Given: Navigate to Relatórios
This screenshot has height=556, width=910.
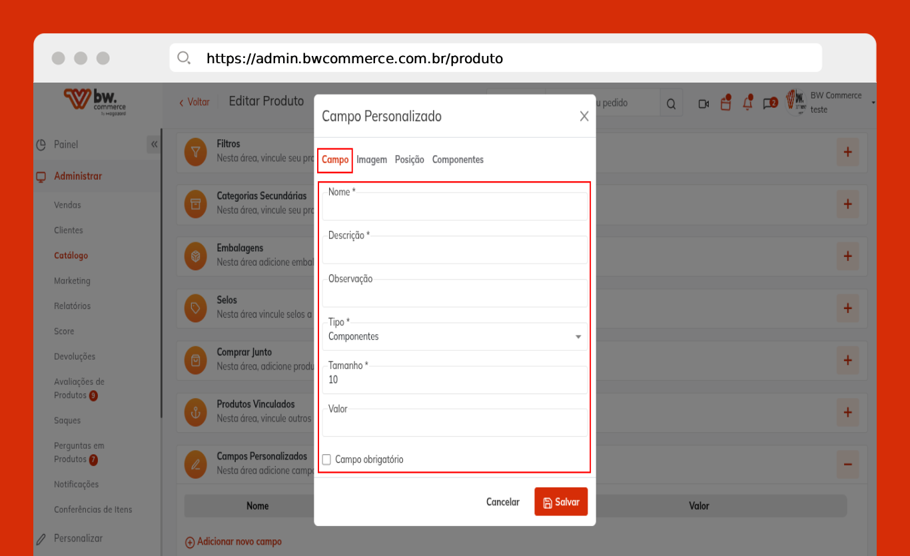Looking at the screenshot, I should (x=72, y=306).
